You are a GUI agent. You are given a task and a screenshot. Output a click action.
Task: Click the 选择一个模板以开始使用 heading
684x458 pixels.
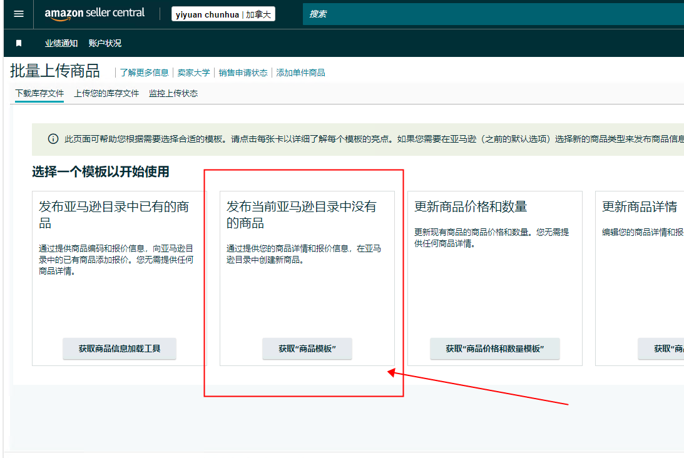100,171
